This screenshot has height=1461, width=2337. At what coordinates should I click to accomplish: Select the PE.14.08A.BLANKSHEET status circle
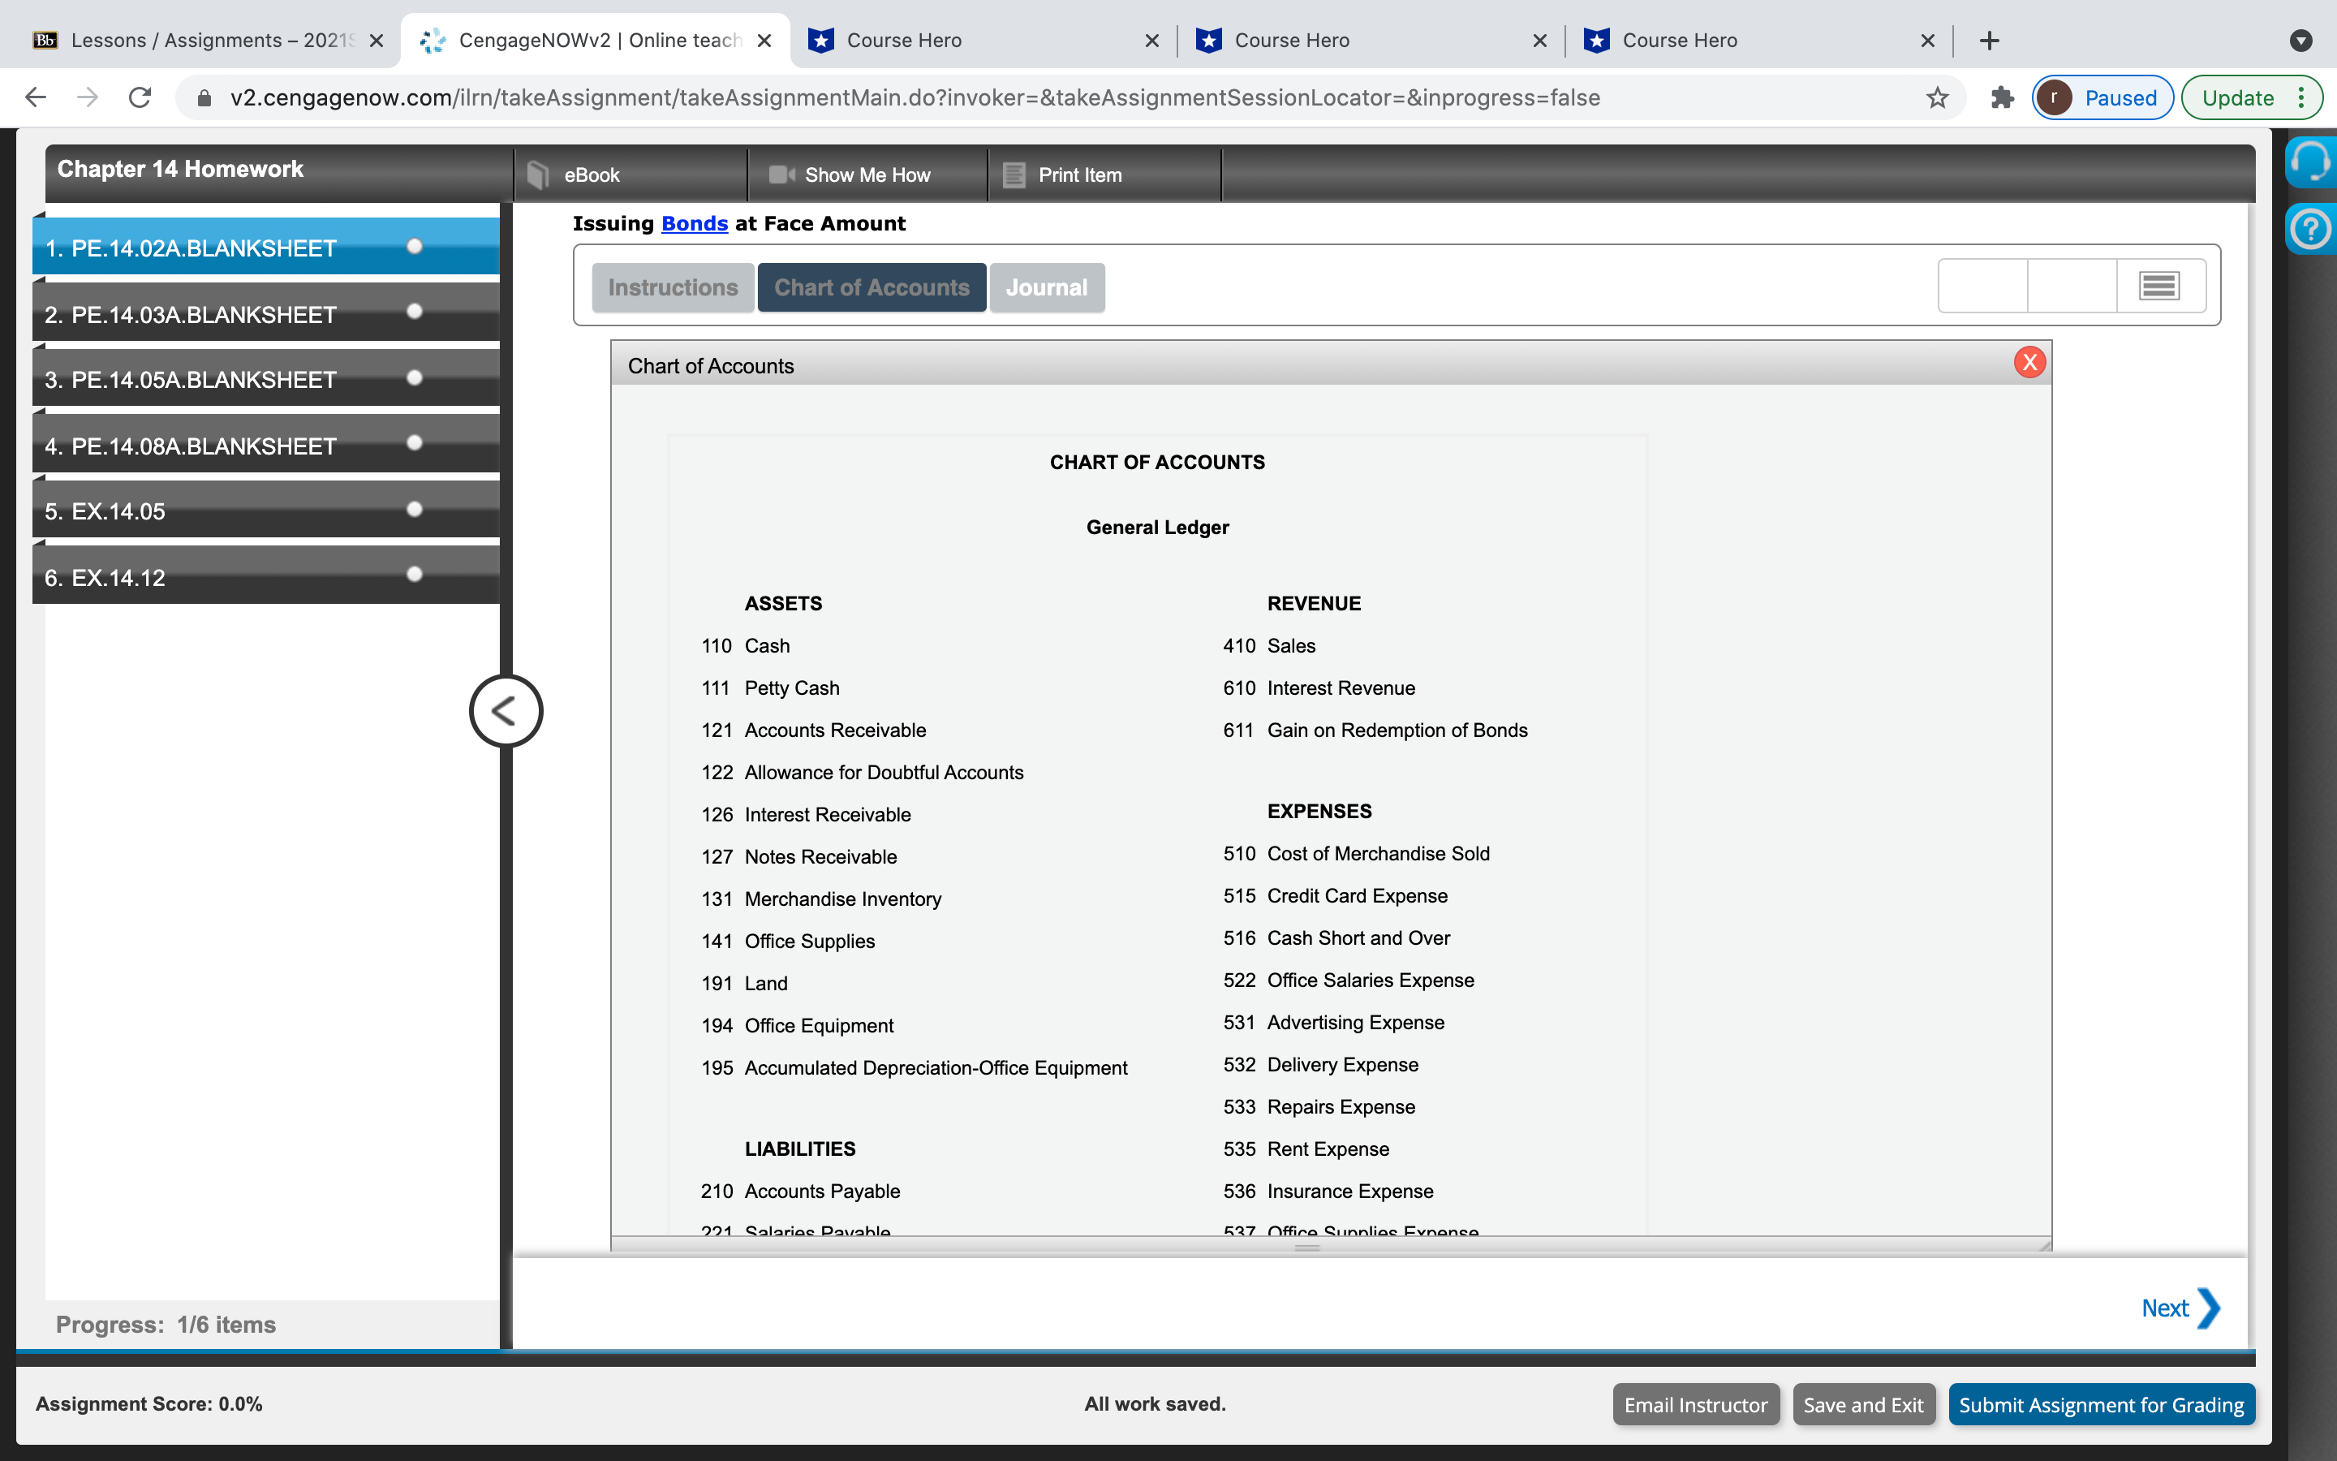point(415,442)
